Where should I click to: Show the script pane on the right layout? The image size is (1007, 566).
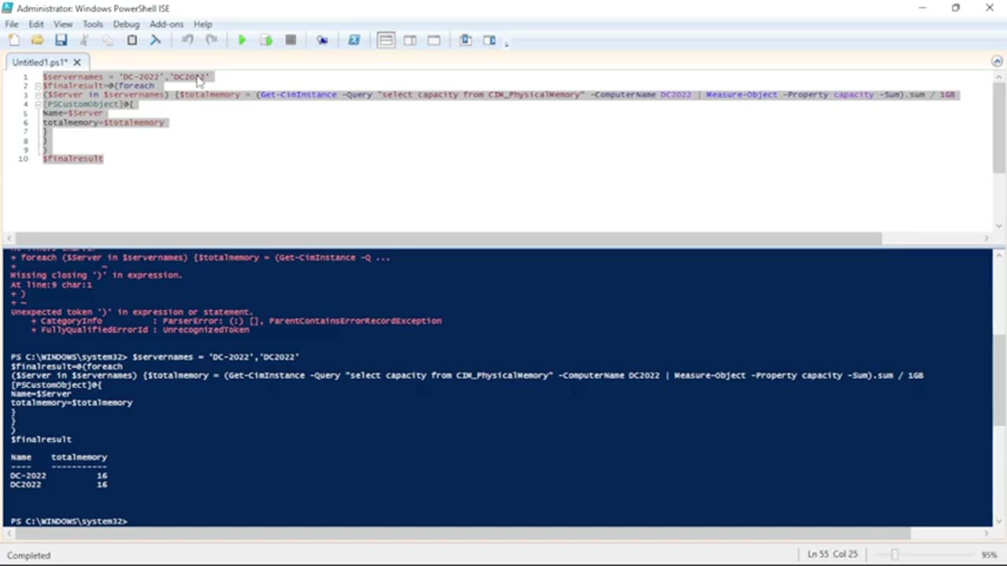410,40
